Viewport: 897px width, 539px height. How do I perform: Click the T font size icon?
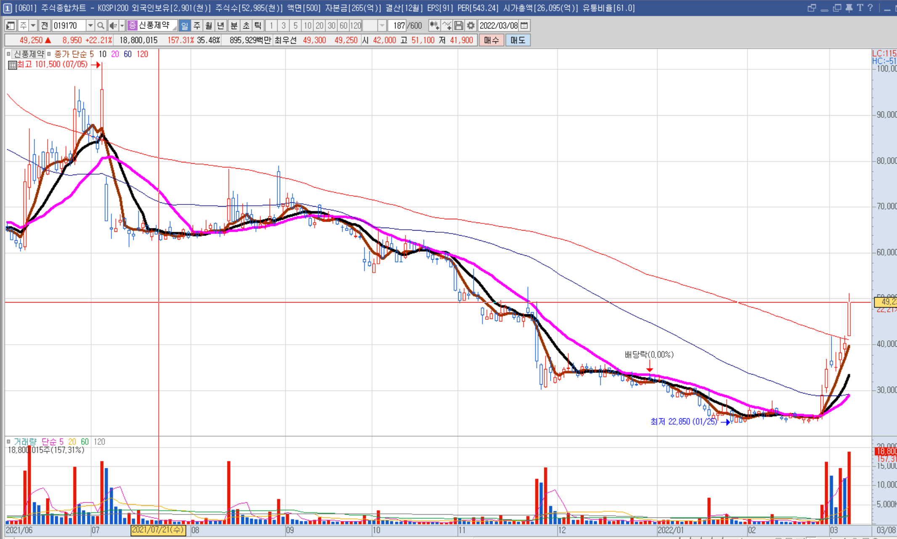pyautogui.click(x=860, y=8)
